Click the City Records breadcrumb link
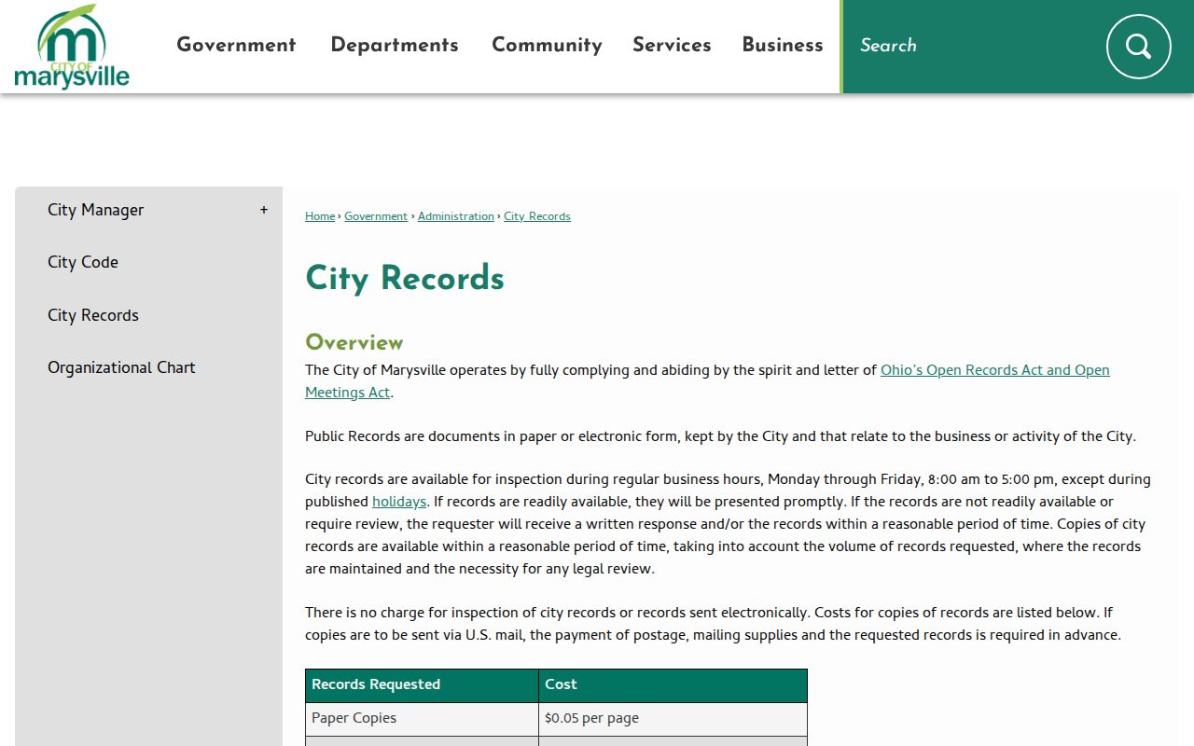Screen dimensions: 1194x746 coord(537,216)
